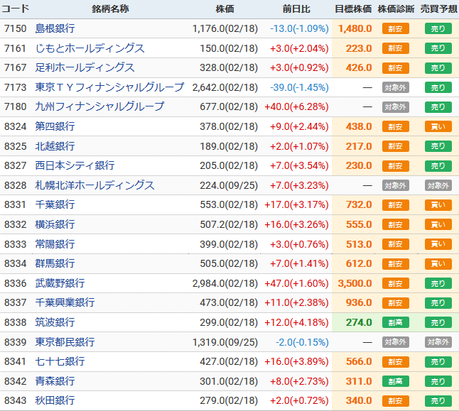Select price 2,642.0(02/18) cell
459x411 pixels.
(225, 87)
